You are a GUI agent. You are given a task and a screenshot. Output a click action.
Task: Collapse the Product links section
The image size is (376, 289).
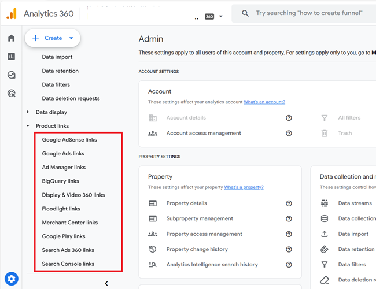(x=28, y=126)
